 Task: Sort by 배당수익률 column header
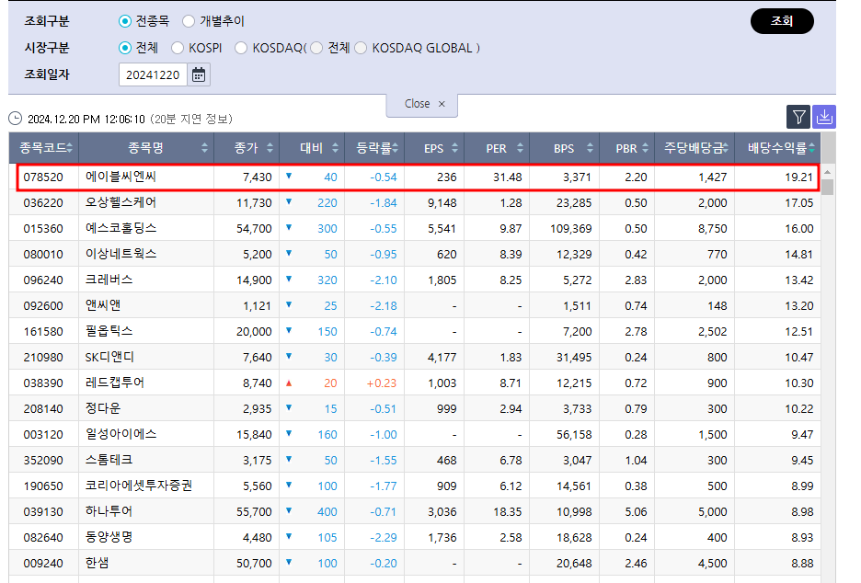(x=778, y=148)
